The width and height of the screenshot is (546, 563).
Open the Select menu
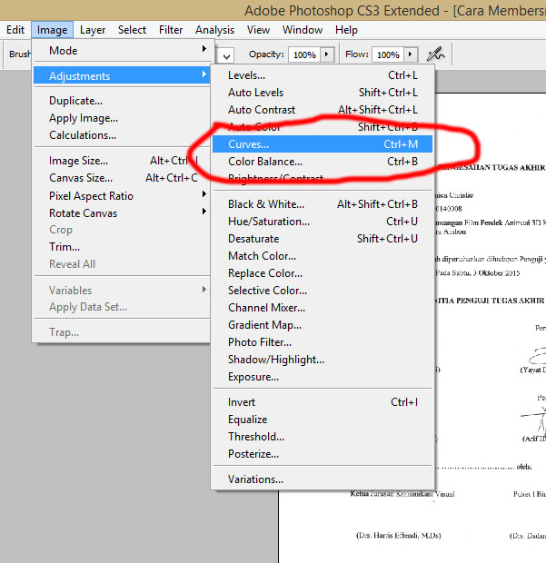(x=133, y=30)
